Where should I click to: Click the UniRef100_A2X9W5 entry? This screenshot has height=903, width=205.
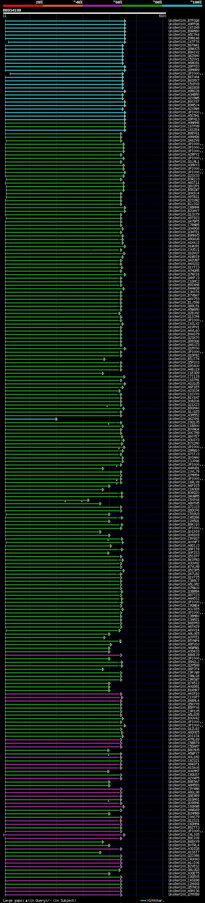click(184, 98)
